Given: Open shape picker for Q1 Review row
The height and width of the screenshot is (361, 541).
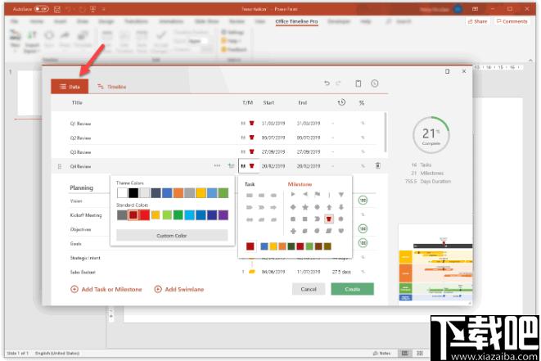Looking at the screenshot, I should coord(251,124).
